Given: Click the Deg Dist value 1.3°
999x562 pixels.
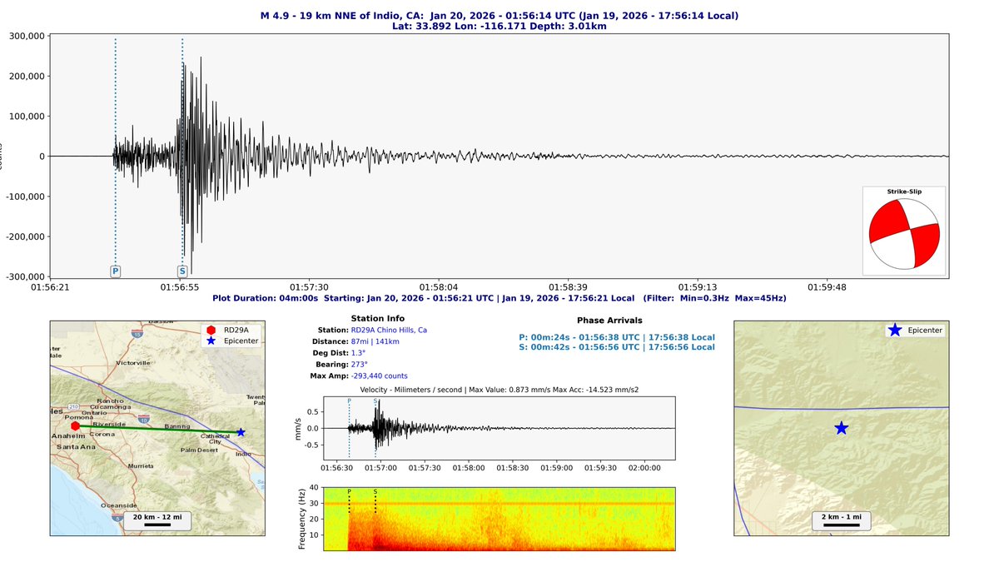Looking at the screenshot, I should (x=358, y=353).
